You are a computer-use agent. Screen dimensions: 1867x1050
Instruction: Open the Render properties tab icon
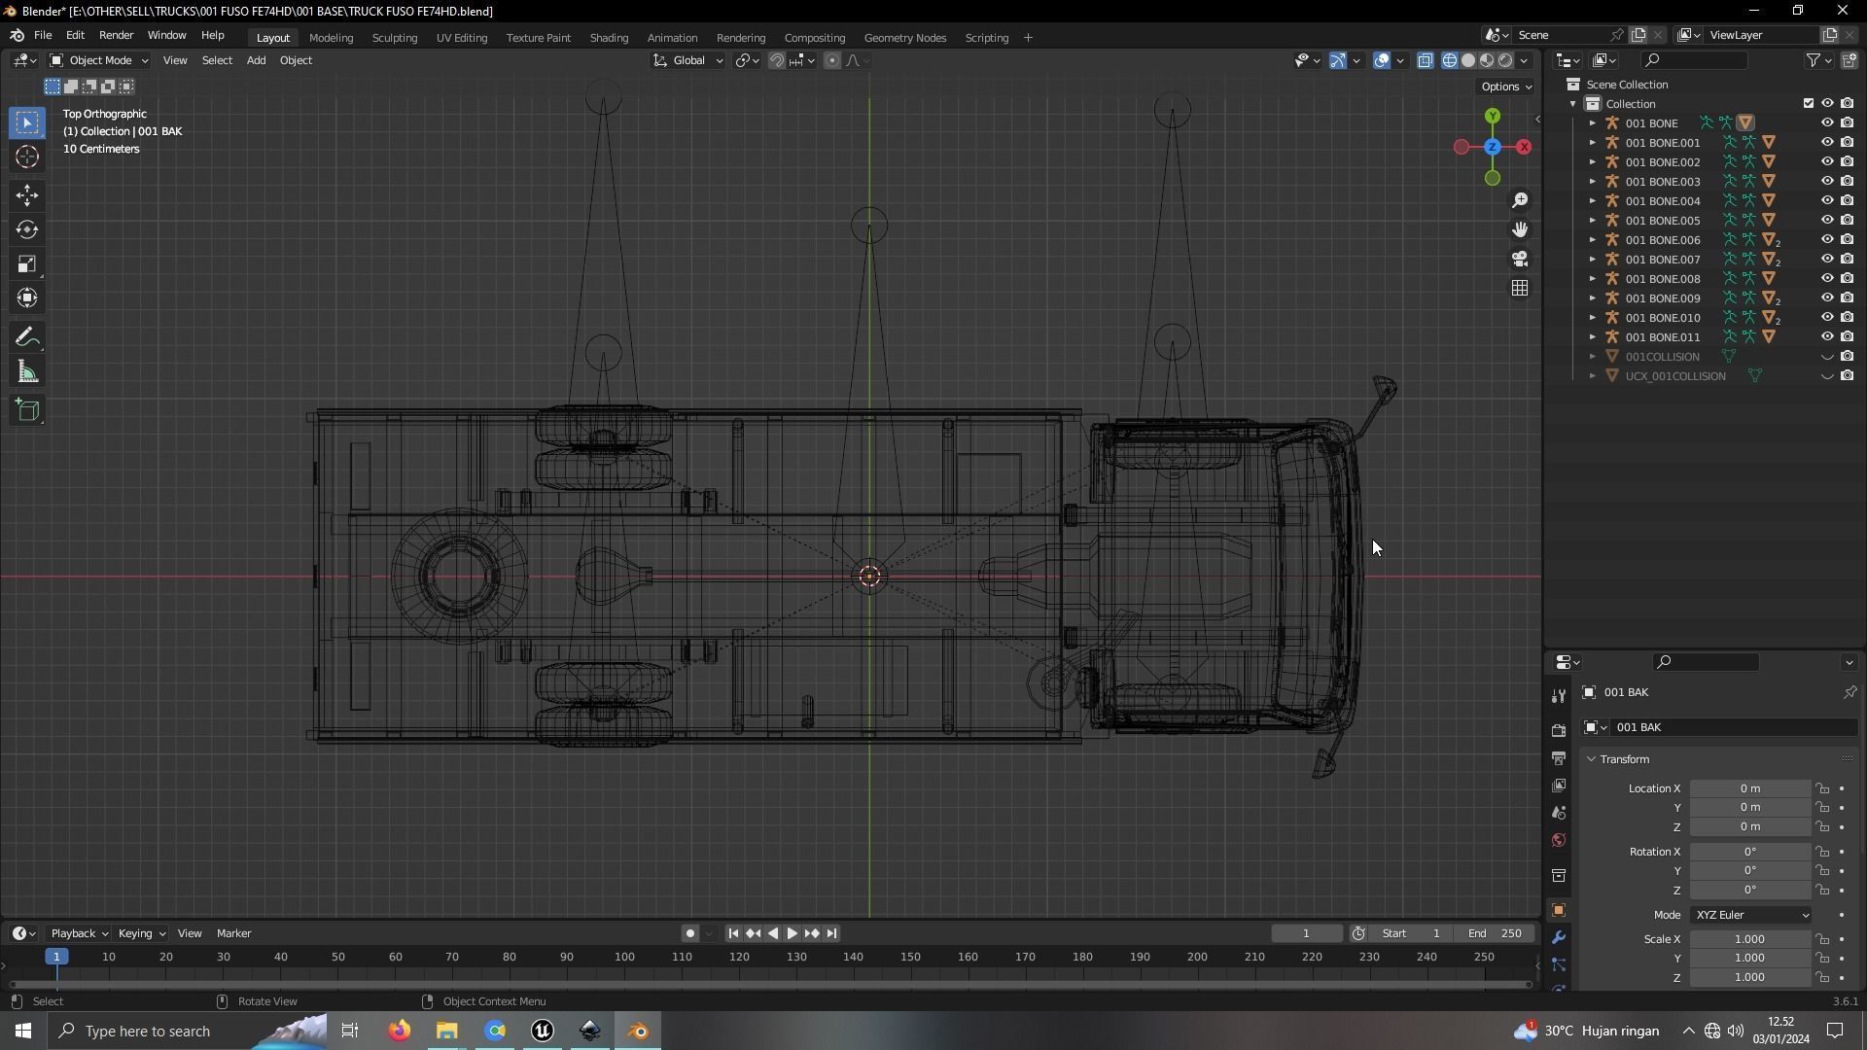tap(1559, 731)
